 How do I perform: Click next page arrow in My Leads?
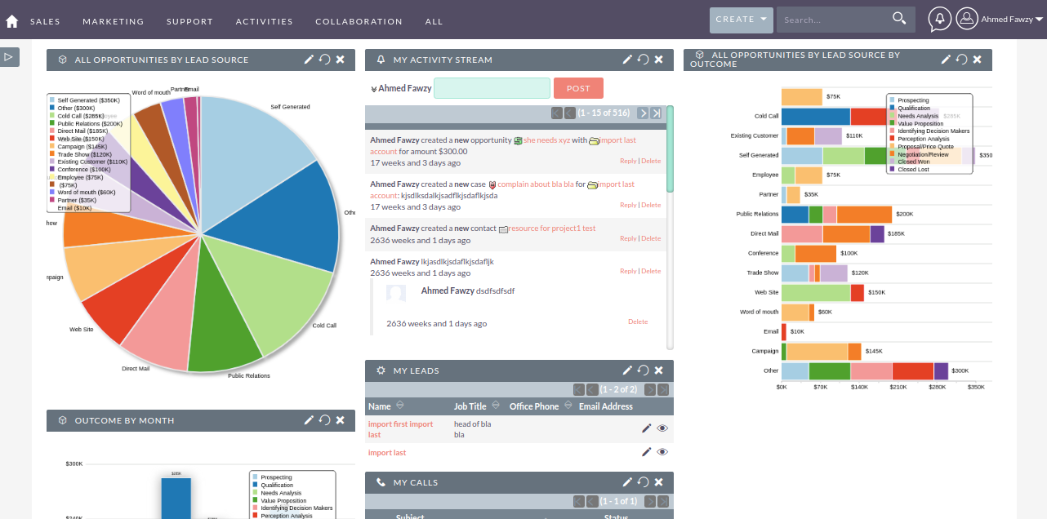pyautogui.click(x=650, y=390)
